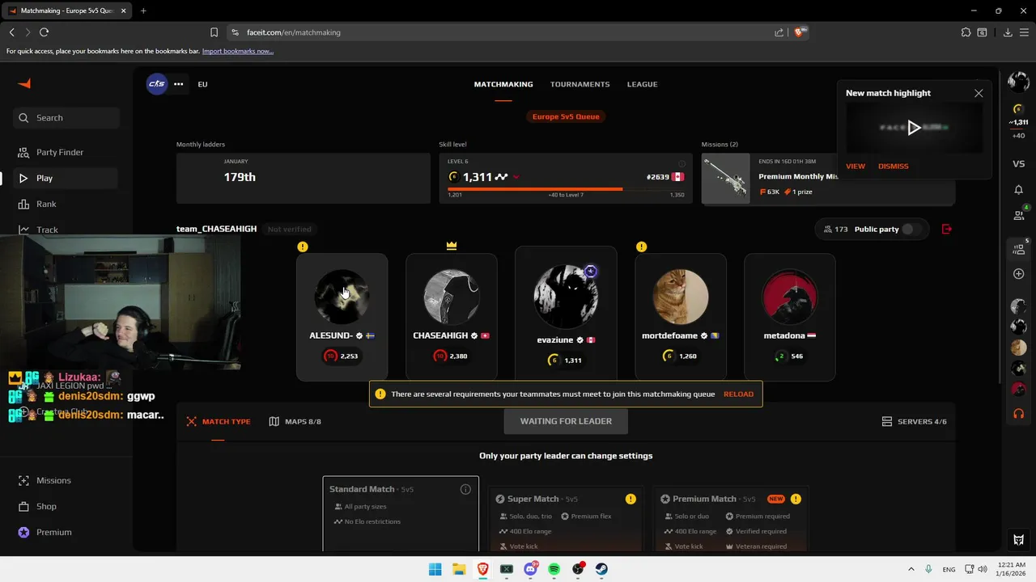This screenshot has height=582, width=1036.
Task: Open CHASEAHIGH player avatar
Action: [x=452, y=296]
